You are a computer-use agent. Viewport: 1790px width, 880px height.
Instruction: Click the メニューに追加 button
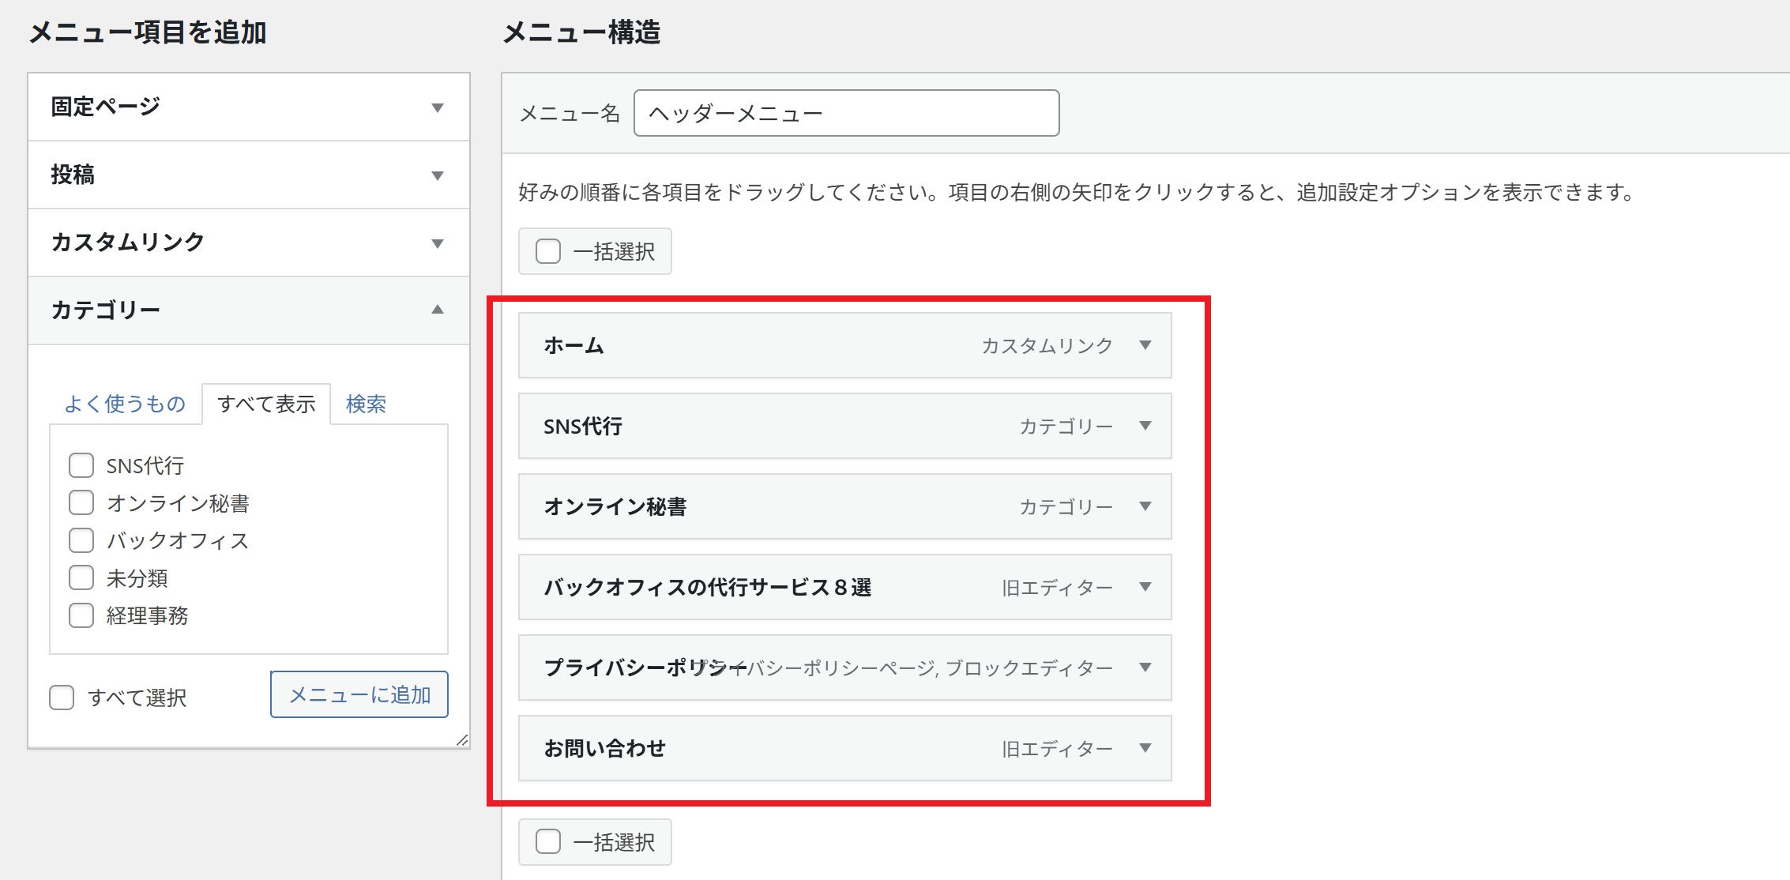click(x=359, y=694)
